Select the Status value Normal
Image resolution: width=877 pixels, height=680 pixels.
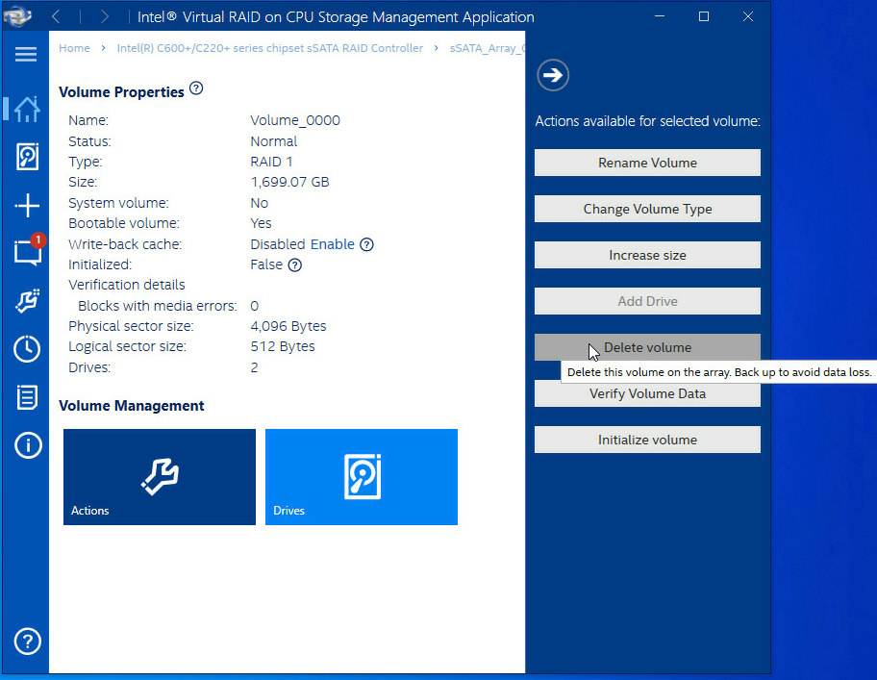pyautogui.click(x=273, y=141)
